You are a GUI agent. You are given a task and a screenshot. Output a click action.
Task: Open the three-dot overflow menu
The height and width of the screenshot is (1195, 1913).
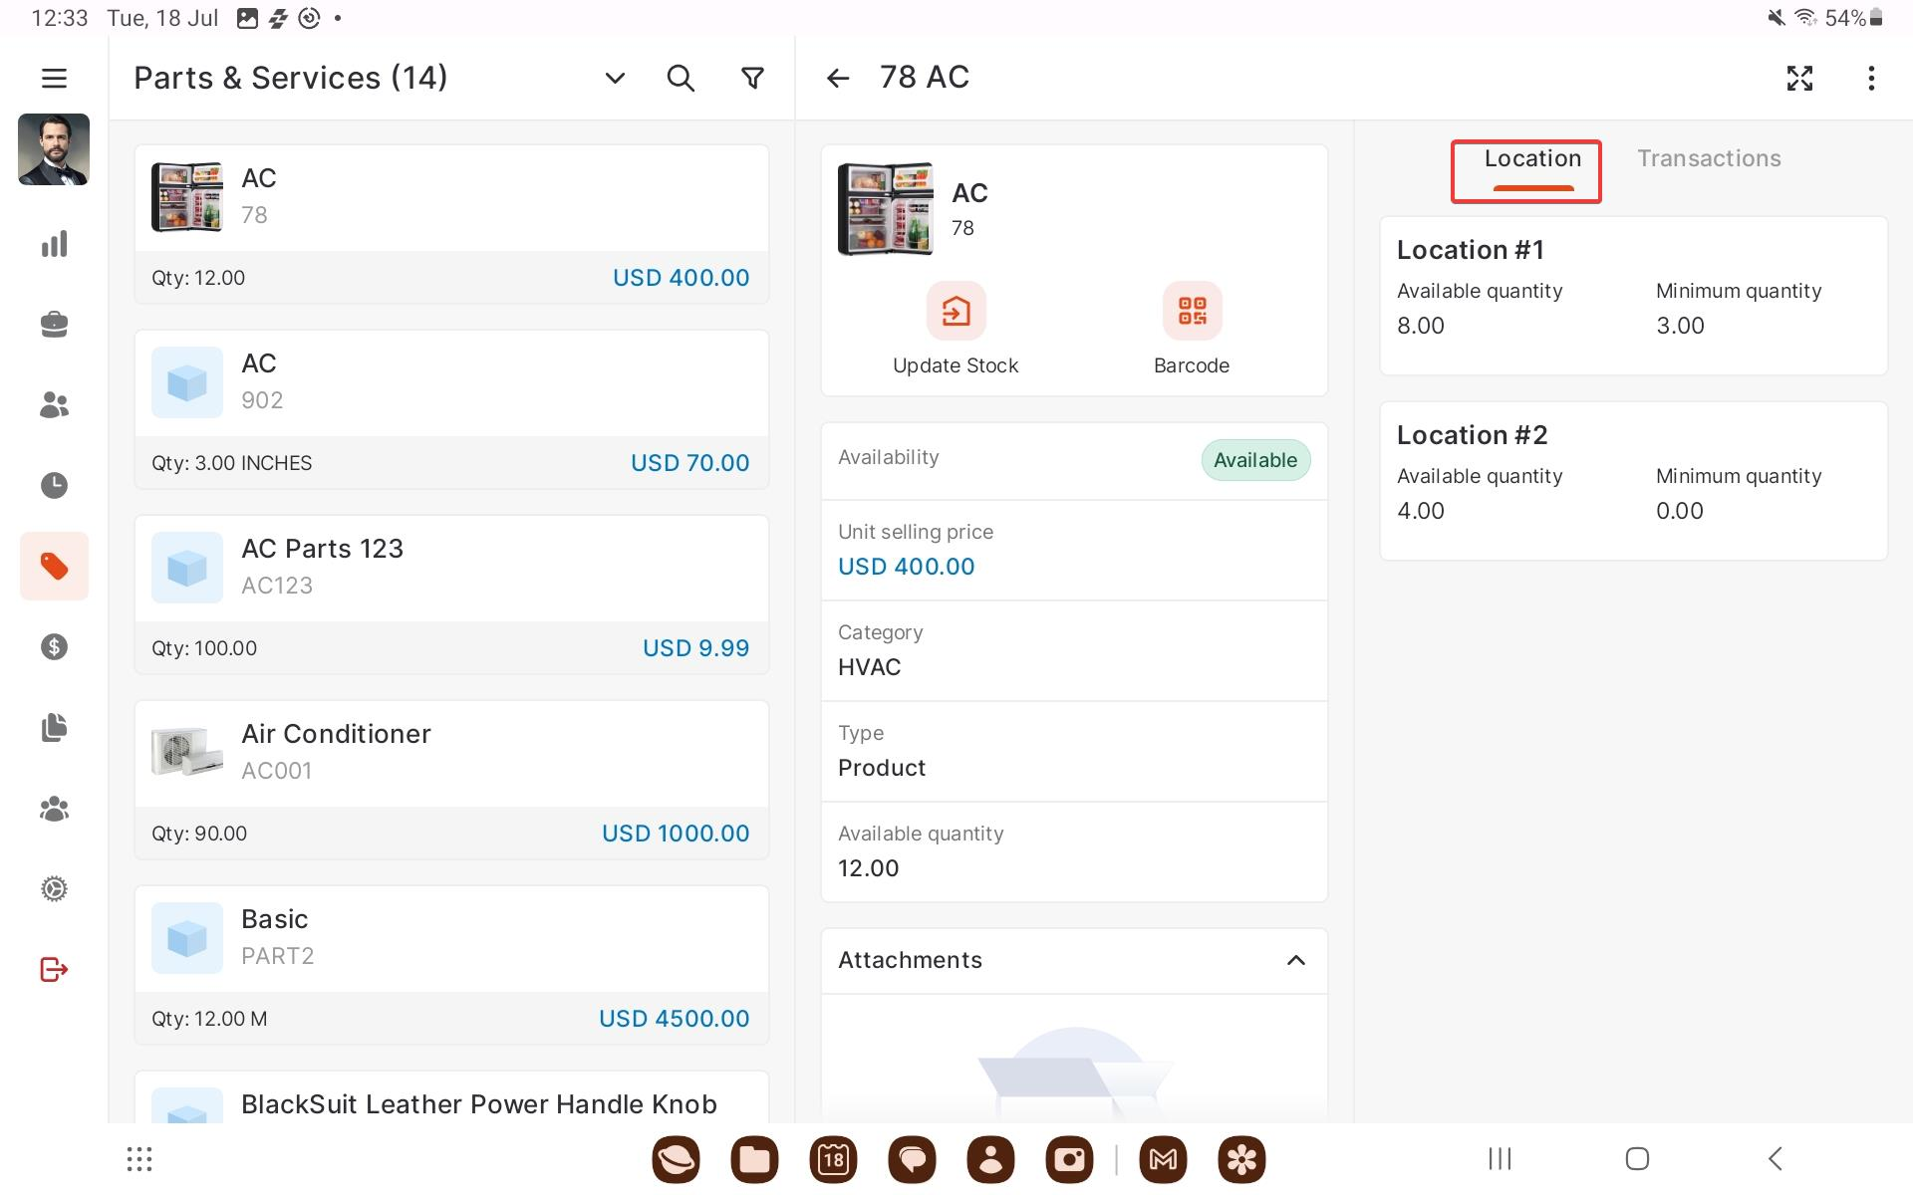[1871, 78]
